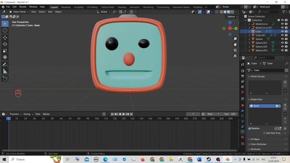This screenshot has height=163, width=290.
Task: Open the Marker menu in timeline
Action: pos(46,114)
